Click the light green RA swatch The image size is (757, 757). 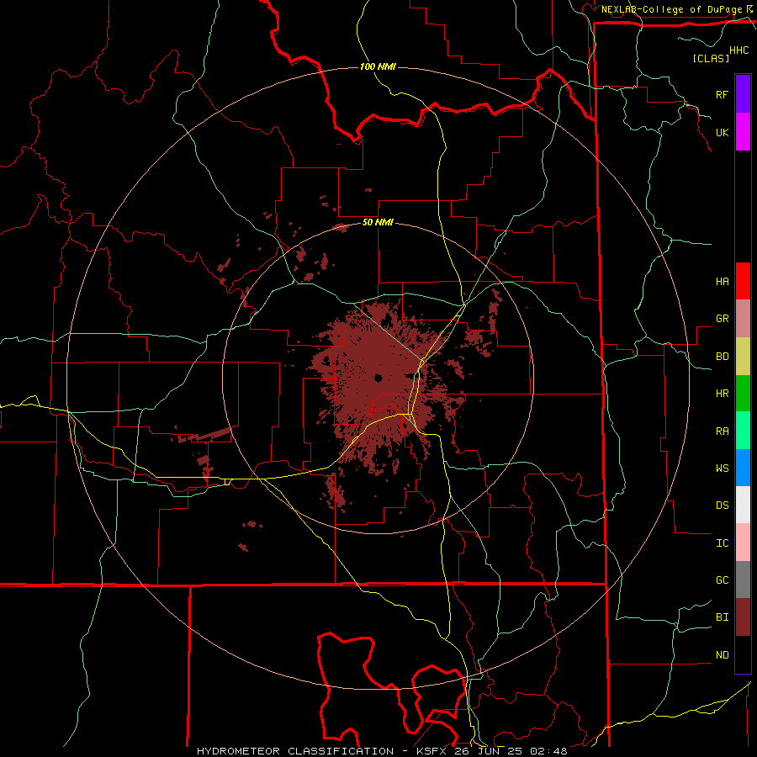pyautogui.click(x=743, y=431)
